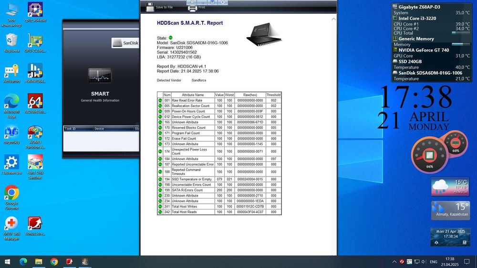Click Reported Uncorrectable Error row
The height and width of the screenshot is (268, 477).
(219, 165)
